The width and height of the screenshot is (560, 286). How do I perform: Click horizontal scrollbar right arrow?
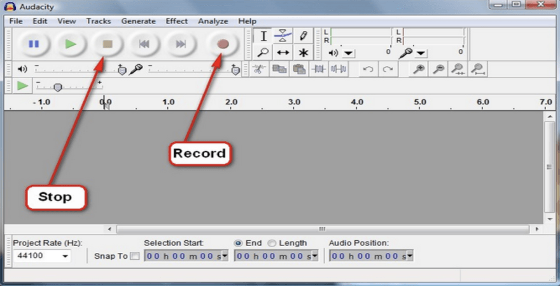coord(537,229)
